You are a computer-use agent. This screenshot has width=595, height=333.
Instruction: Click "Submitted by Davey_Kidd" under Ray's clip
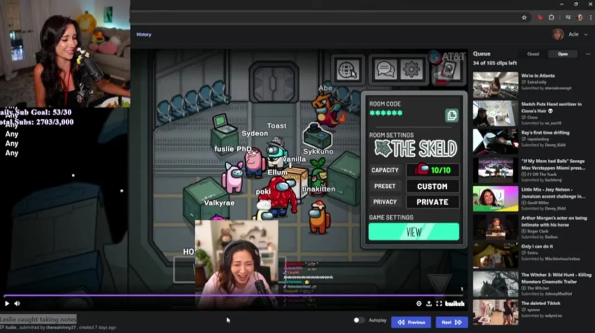click(544, 145)
